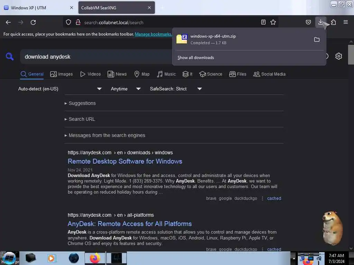This screenshot has height=265, width=354.
Task: Switch to Social Media category
Action: pos(269,74)
